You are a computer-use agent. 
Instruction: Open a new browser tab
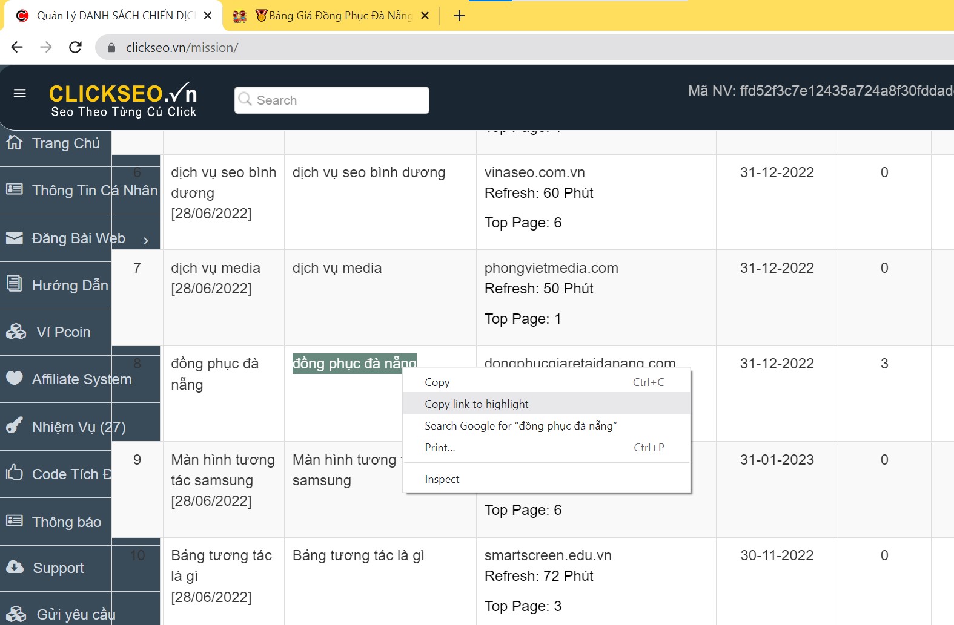(459, 16)
